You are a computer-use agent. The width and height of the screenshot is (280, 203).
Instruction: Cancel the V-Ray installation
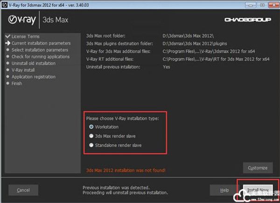pyautogui.click(x=23, y=190)
